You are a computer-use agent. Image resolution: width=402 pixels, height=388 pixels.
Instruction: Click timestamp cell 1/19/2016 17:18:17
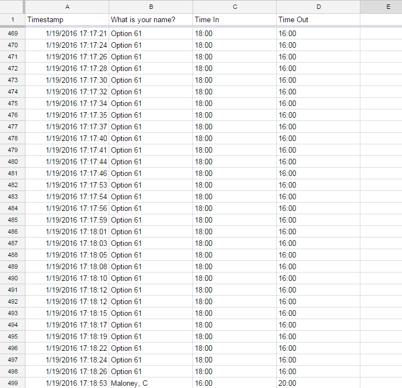(67, 325)
